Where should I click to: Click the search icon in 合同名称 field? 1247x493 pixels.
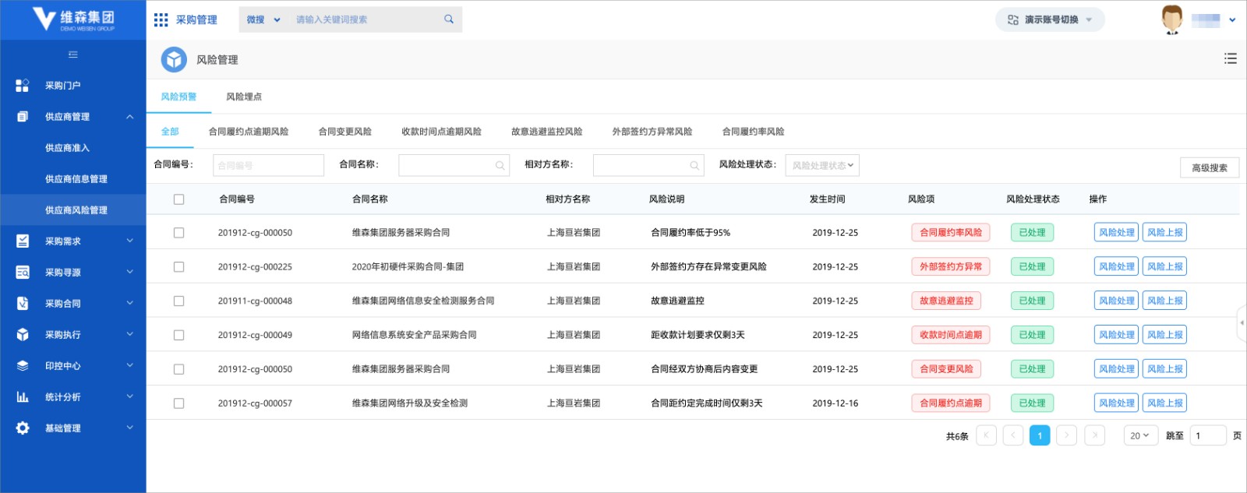coord(500,165)
